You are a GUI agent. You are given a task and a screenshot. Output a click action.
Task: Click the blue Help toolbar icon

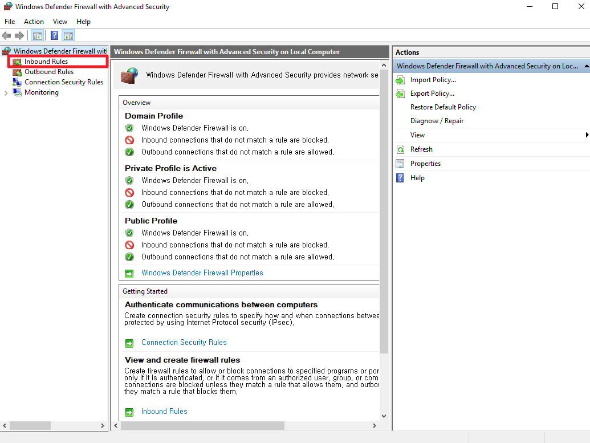pyautogui.click(x=55, y=36)
